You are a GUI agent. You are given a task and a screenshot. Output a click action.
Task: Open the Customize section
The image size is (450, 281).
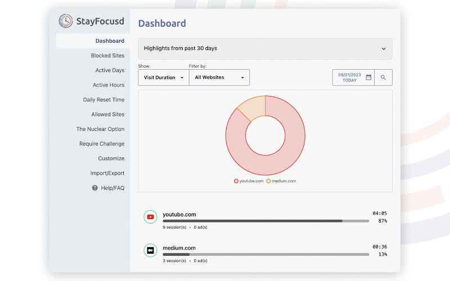(111, 158)
